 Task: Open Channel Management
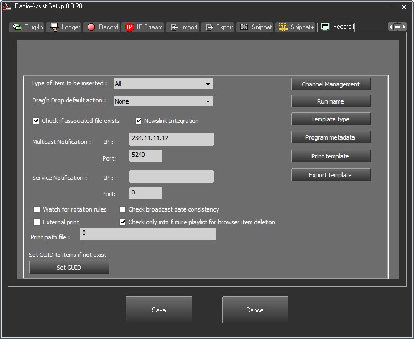330,84
